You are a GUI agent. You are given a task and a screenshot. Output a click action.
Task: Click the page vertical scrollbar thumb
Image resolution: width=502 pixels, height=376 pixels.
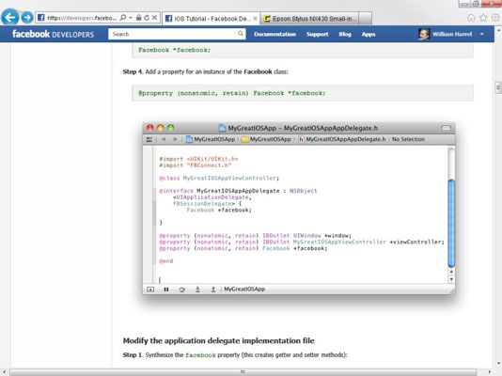point(498,87)
